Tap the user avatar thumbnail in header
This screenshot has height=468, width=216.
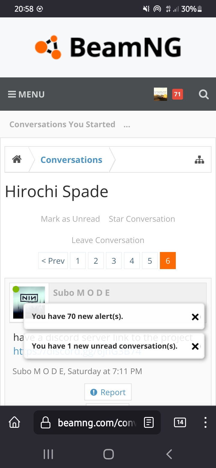(160, 94)
